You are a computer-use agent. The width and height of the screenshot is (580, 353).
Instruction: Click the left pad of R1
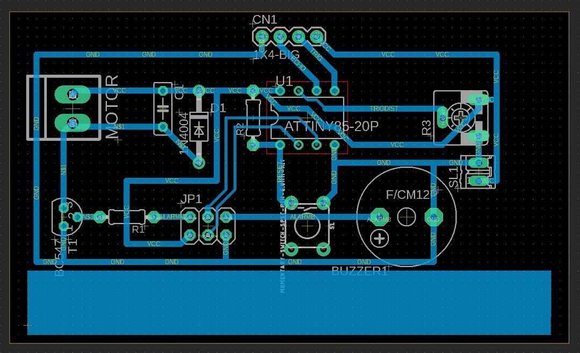(99, 217)
